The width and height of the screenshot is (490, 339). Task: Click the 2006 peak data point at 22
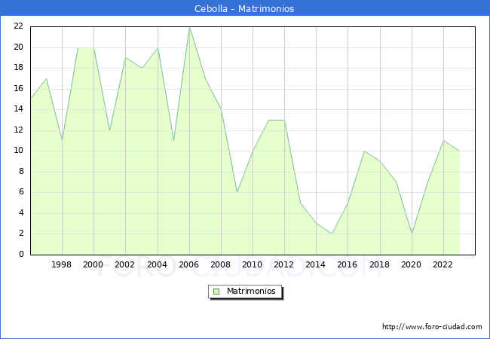pos(189,27)
